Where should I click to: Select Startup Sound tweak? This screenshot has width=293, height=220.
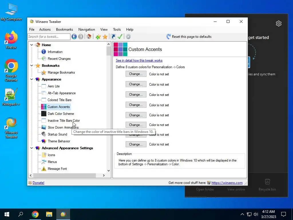(x=57, y=134)
